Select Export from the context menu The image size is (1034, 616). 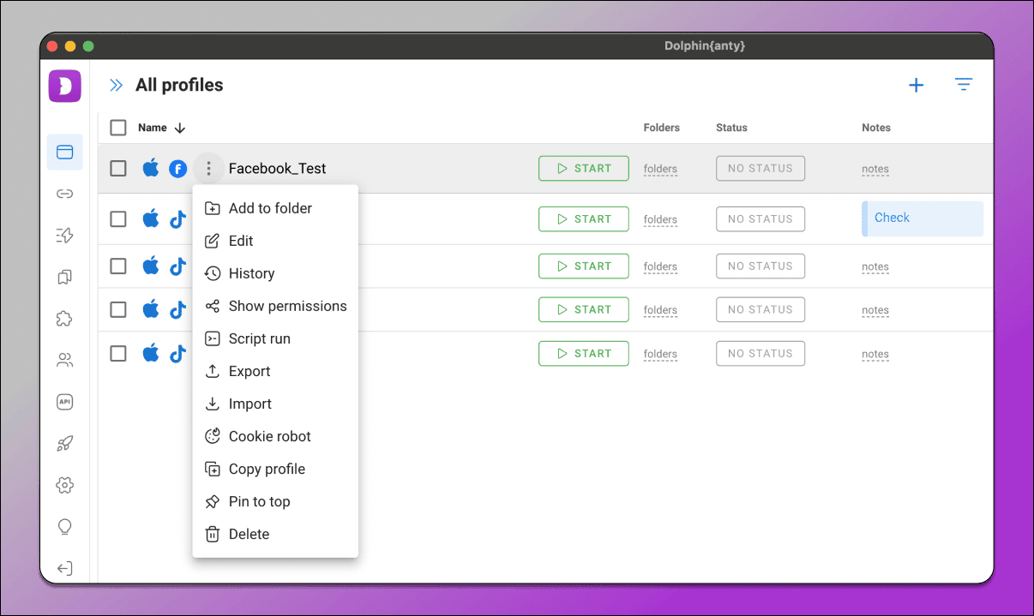275,371
